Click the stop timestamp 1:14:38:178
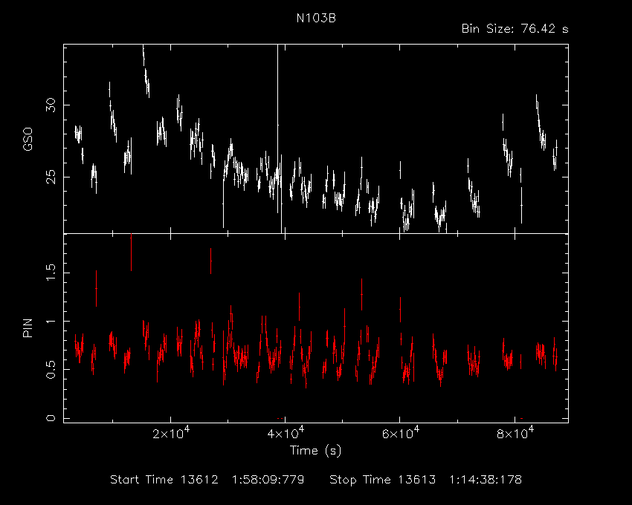The image size is (632, 505). click(x=486, y=480)
